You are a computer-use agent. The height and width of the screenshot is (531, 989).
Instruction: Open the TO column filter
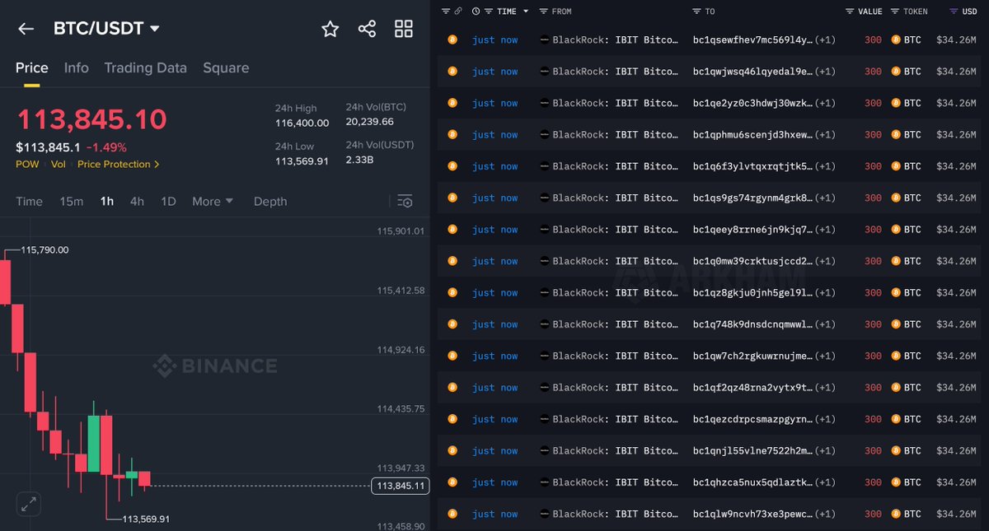(x=697, y=12)
